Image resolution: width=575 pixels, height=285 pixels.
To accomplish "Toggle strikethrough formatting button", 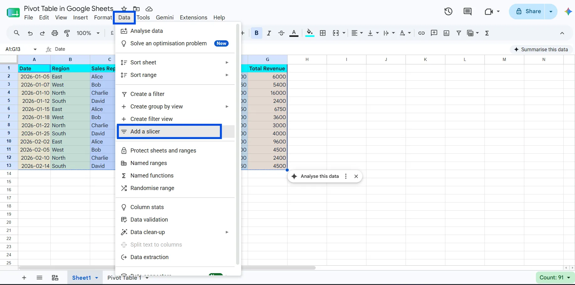I will point(281,33).
